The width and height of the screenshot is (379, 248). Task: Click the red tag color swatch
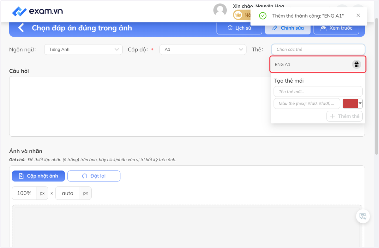(350, 103)
